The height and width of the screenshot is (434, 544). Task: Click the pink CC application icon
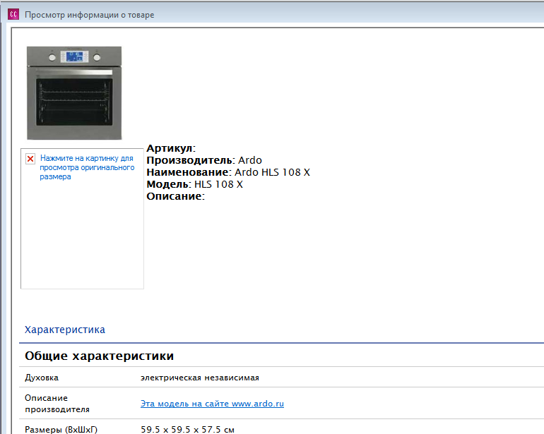tap(13, 14)
